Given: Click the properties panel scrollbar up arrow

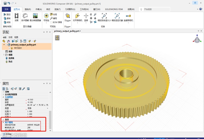Looking at the screenshot, I should click(x=50, y=92).
